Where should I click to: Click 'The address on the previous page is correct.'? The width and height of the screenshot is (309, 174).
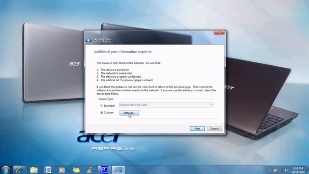(x=127, y=80)
